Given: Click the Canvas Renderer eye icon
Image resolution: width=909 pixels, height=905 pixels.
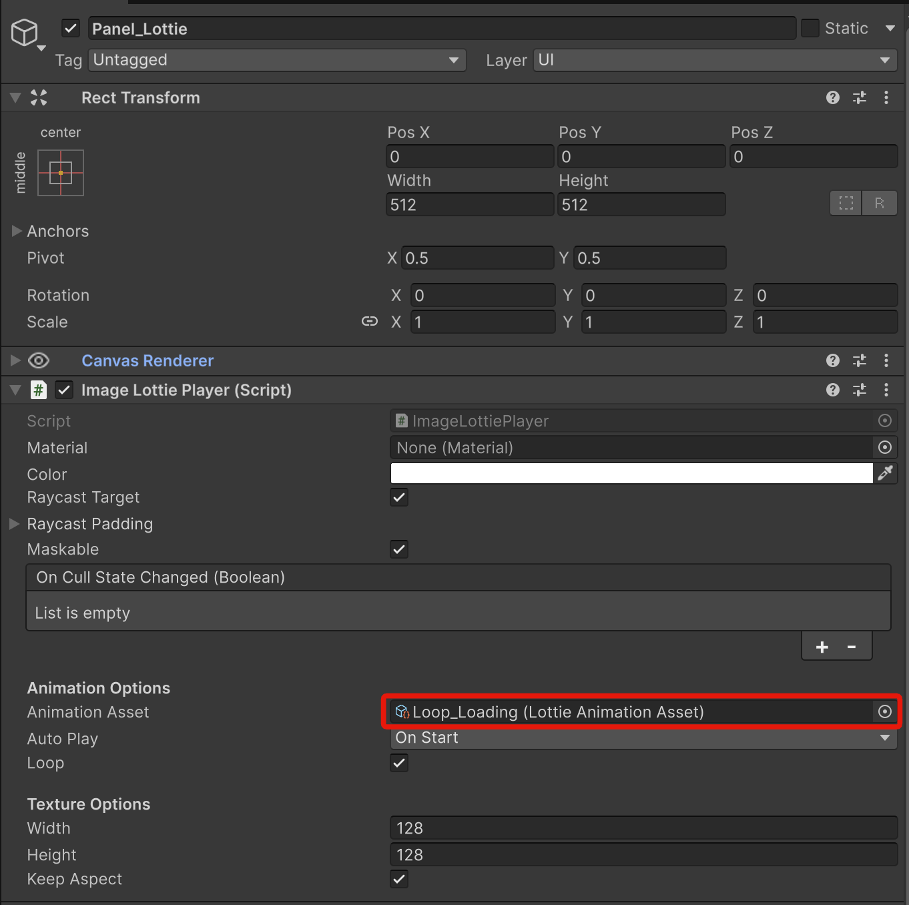Looking at the screenshot, I should [39, 360].
